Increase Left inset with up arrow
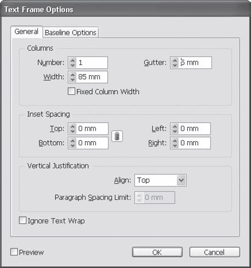This screenshot has height=268, width=251. (175, 126)
